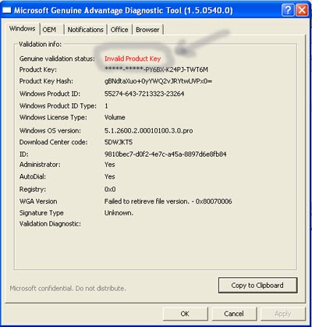
Task: Select OS version 5.1.2600.2.00010100.3.0.pro
Action: coord(149,130)
